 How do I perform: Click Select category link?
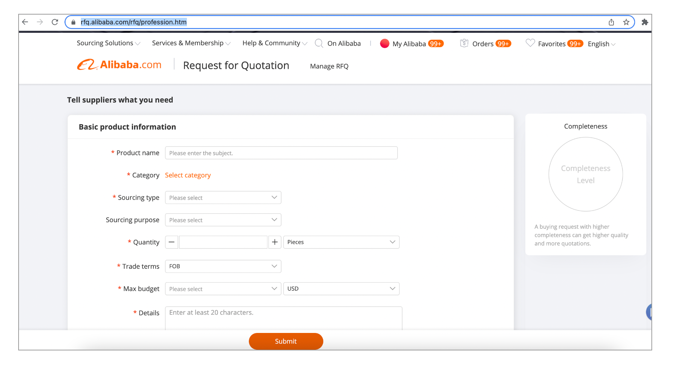[x=188, y=175]
